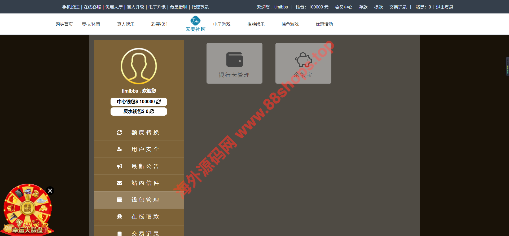509x236 pixels.
Task: Click the Tianmei community logo
Action: pyautogui.click(x=195, y=24)
